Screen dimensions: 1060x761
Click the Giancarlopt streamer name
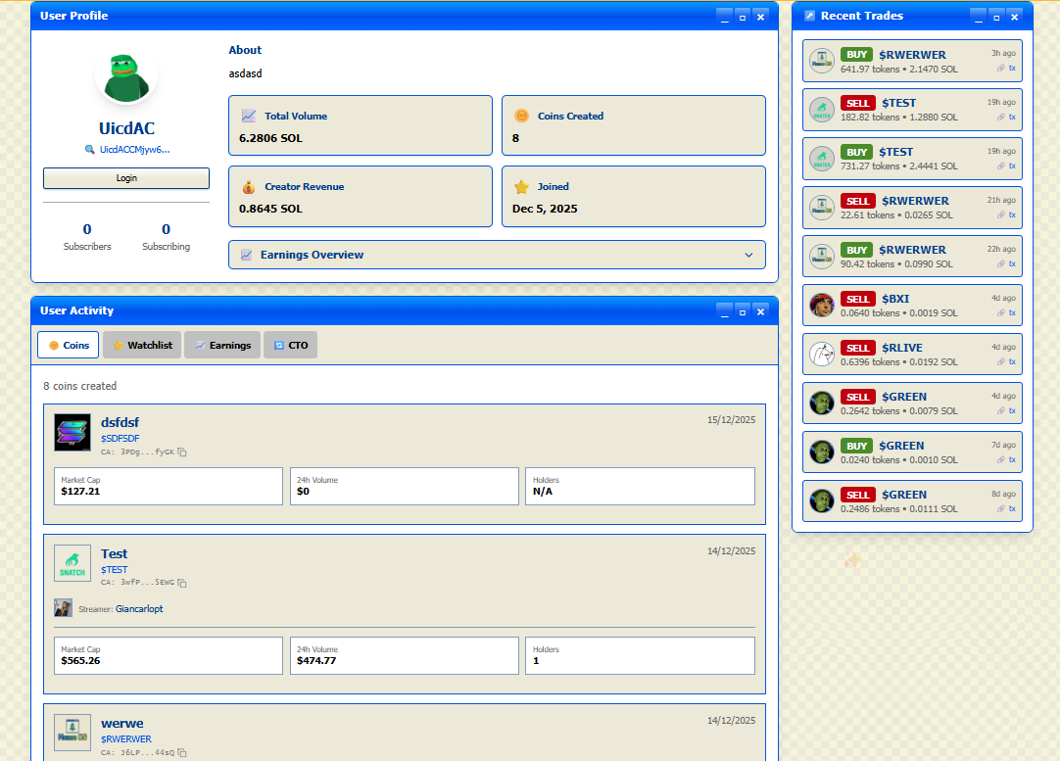139,609
